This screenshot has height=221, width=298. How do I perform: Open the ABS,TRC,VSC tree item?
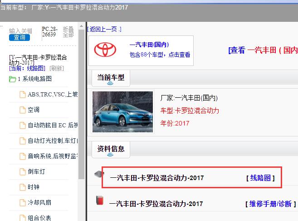[53, 95]
